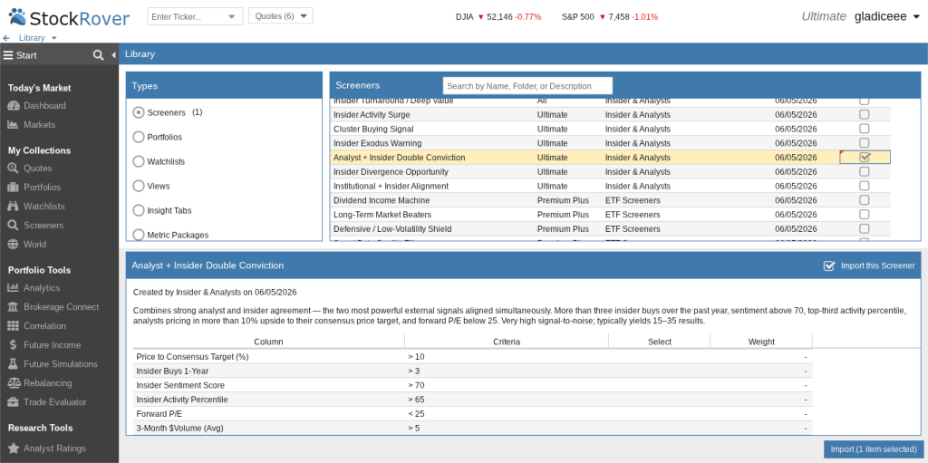Image resolution: width=928 pixels, height=463 pixels.
Task: Open the Enter Ticker combo box arrow
Action: tap(232, 17)
